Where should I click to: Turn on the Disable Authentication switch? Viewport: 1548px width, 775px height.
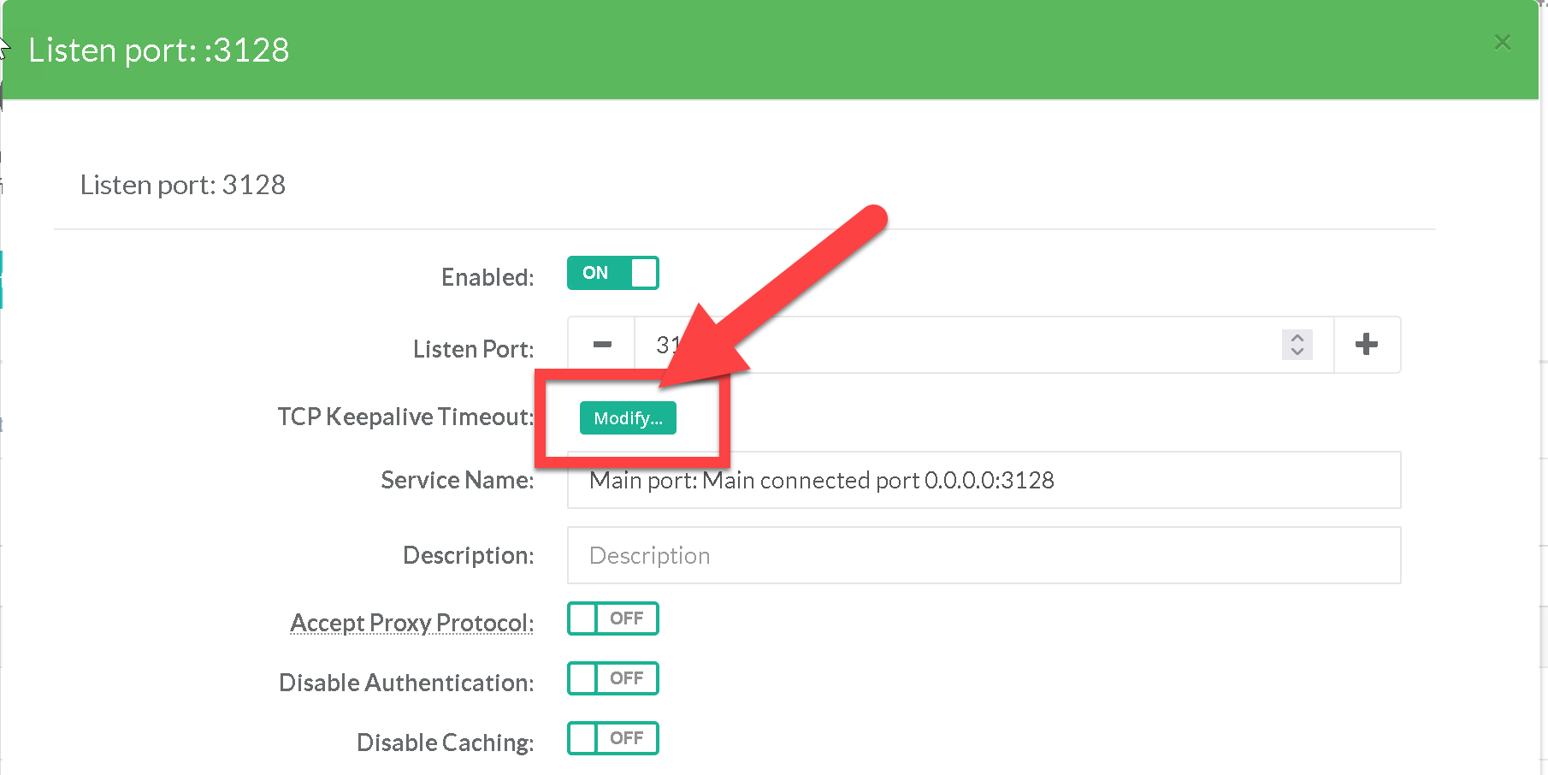(612, 678)
